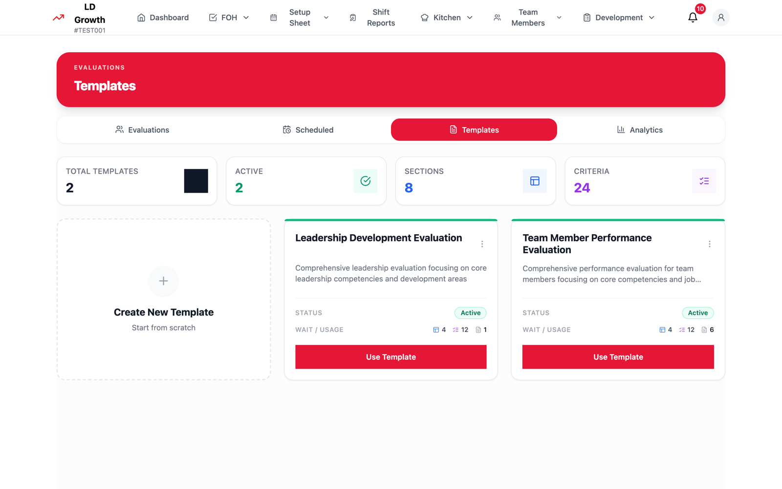Open the user profile avatar

point(721,18)
